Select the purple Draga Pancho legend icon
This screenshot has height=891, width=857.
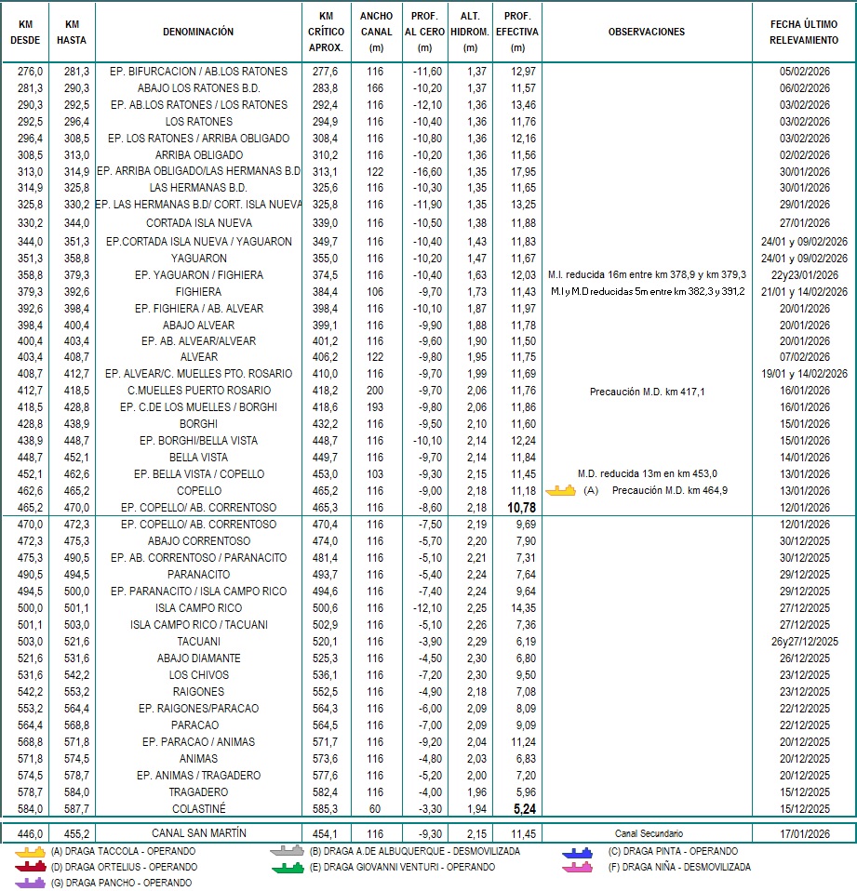point(31,882)
